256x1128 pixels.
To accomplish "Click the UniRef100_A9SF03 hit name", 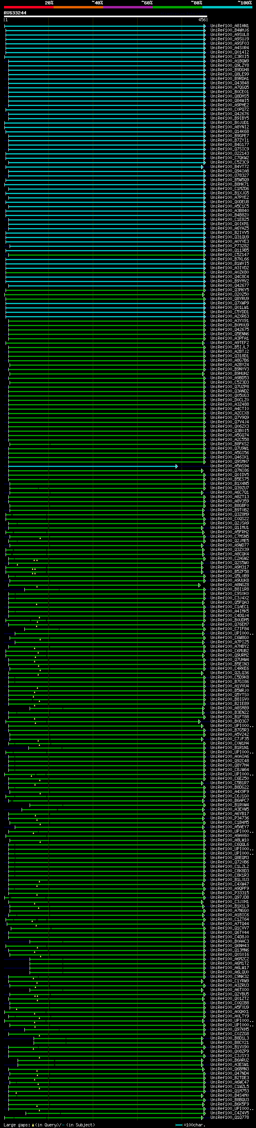I will click(229, 43).
